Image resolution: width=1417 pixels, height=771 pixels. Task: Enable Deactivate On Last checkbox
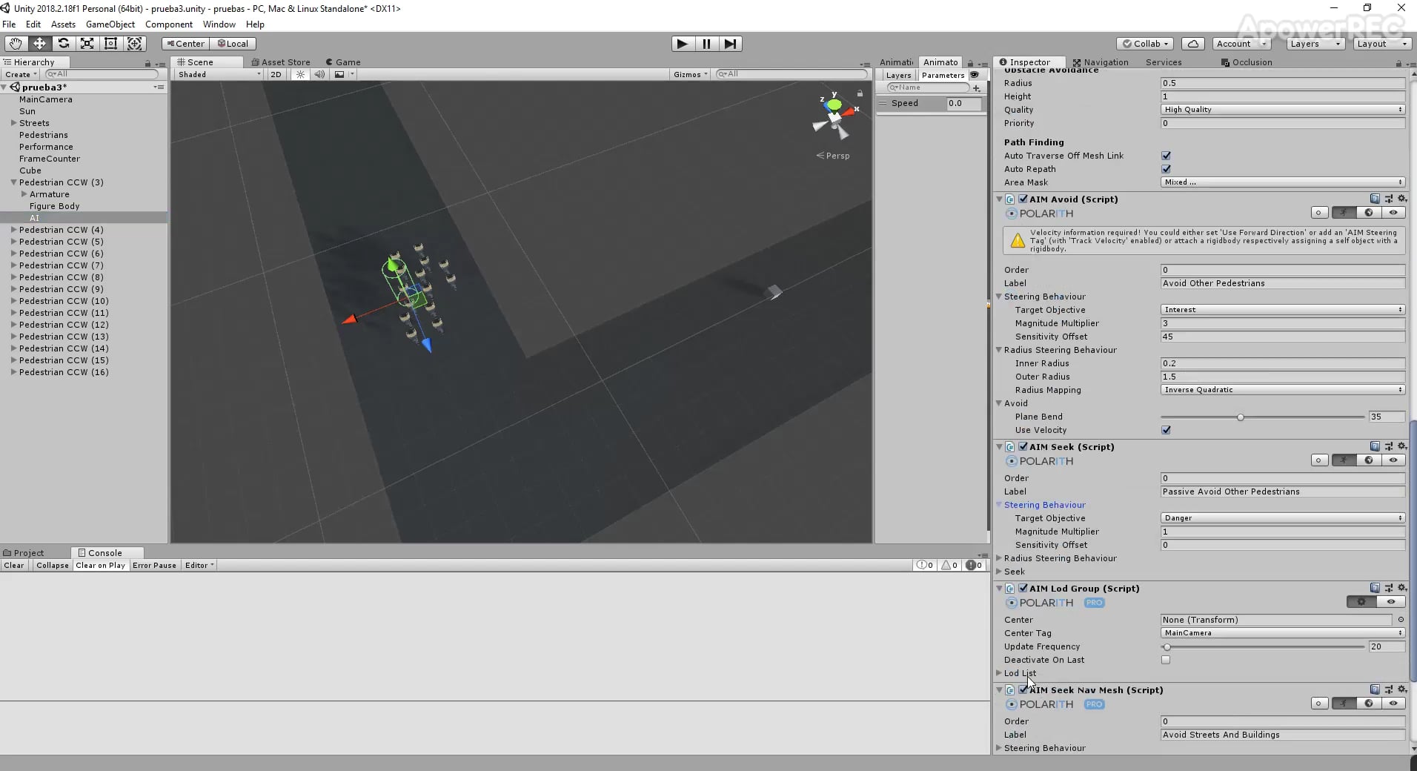[1166, 660]
